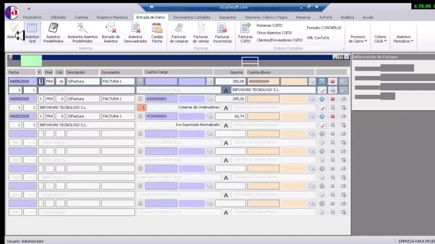Open Asientos Descuadrados

click(x=135, y=33)
